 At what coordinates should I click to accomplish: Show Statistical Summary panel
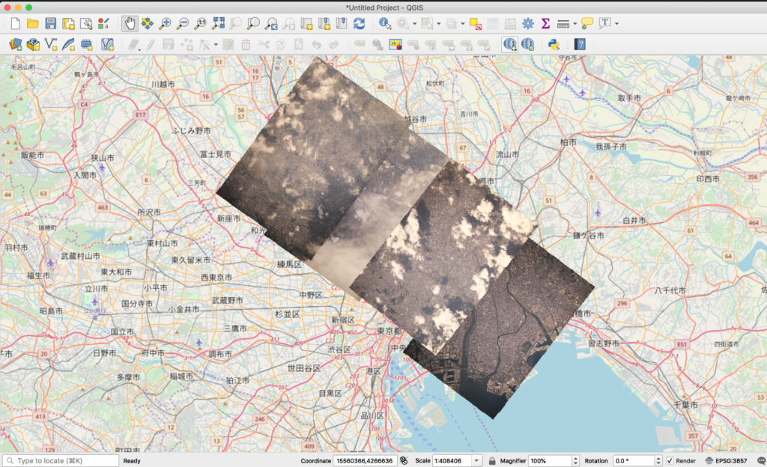point(545,23)
